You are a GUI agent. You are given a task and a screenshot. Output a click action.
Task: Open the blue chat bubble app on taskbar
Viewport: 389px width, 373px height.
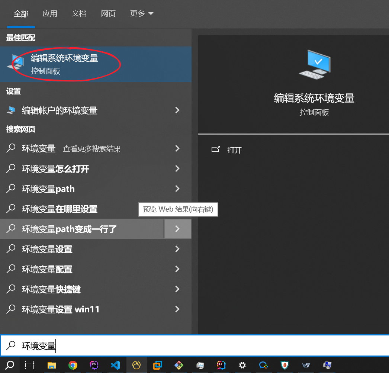(263, 365)
